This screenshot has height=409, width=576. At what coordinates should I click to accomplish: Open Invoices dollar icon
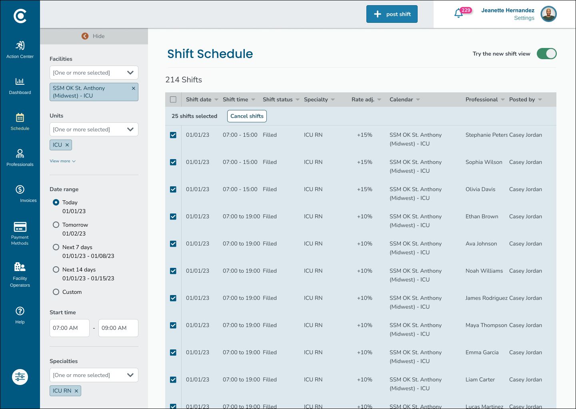click(x=20, y=190)
